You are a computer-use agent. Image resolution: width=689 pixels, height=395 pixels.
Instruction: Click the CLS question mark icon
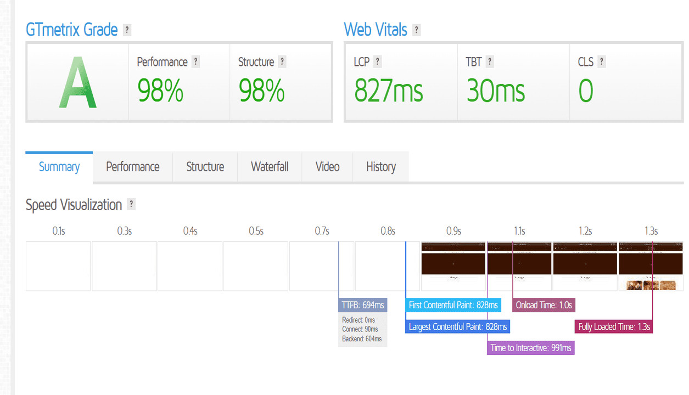click(x=602, y=62)
